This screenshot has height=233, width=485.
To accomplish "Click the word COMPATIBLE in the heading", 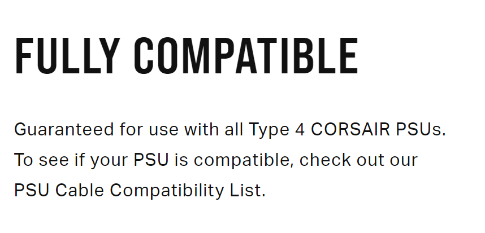I will [246, 56].
